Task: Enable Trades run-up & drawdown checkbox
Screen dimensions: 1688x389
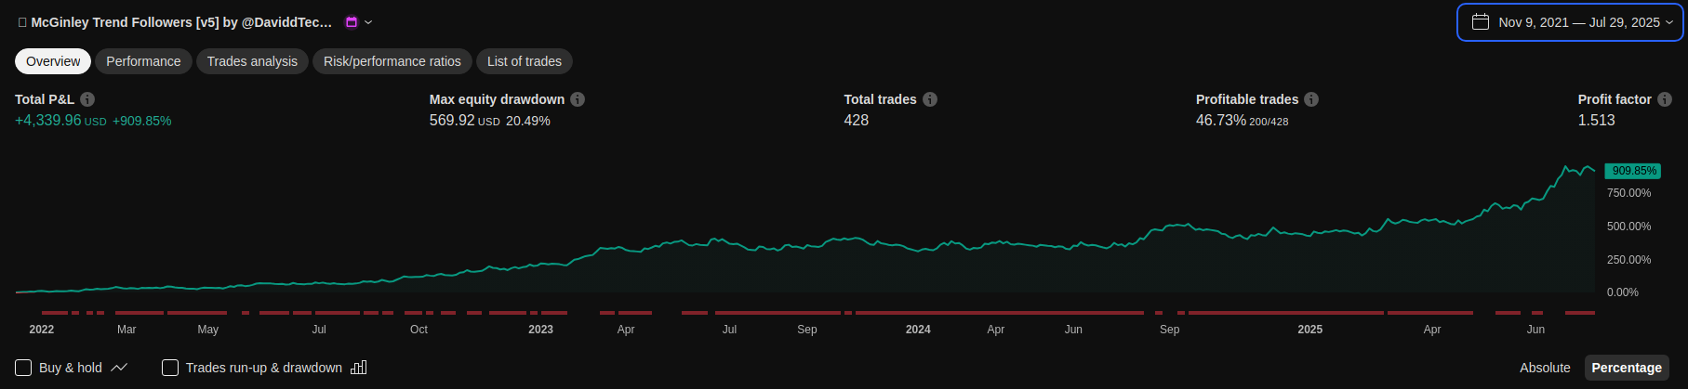Action: point(170,368)
